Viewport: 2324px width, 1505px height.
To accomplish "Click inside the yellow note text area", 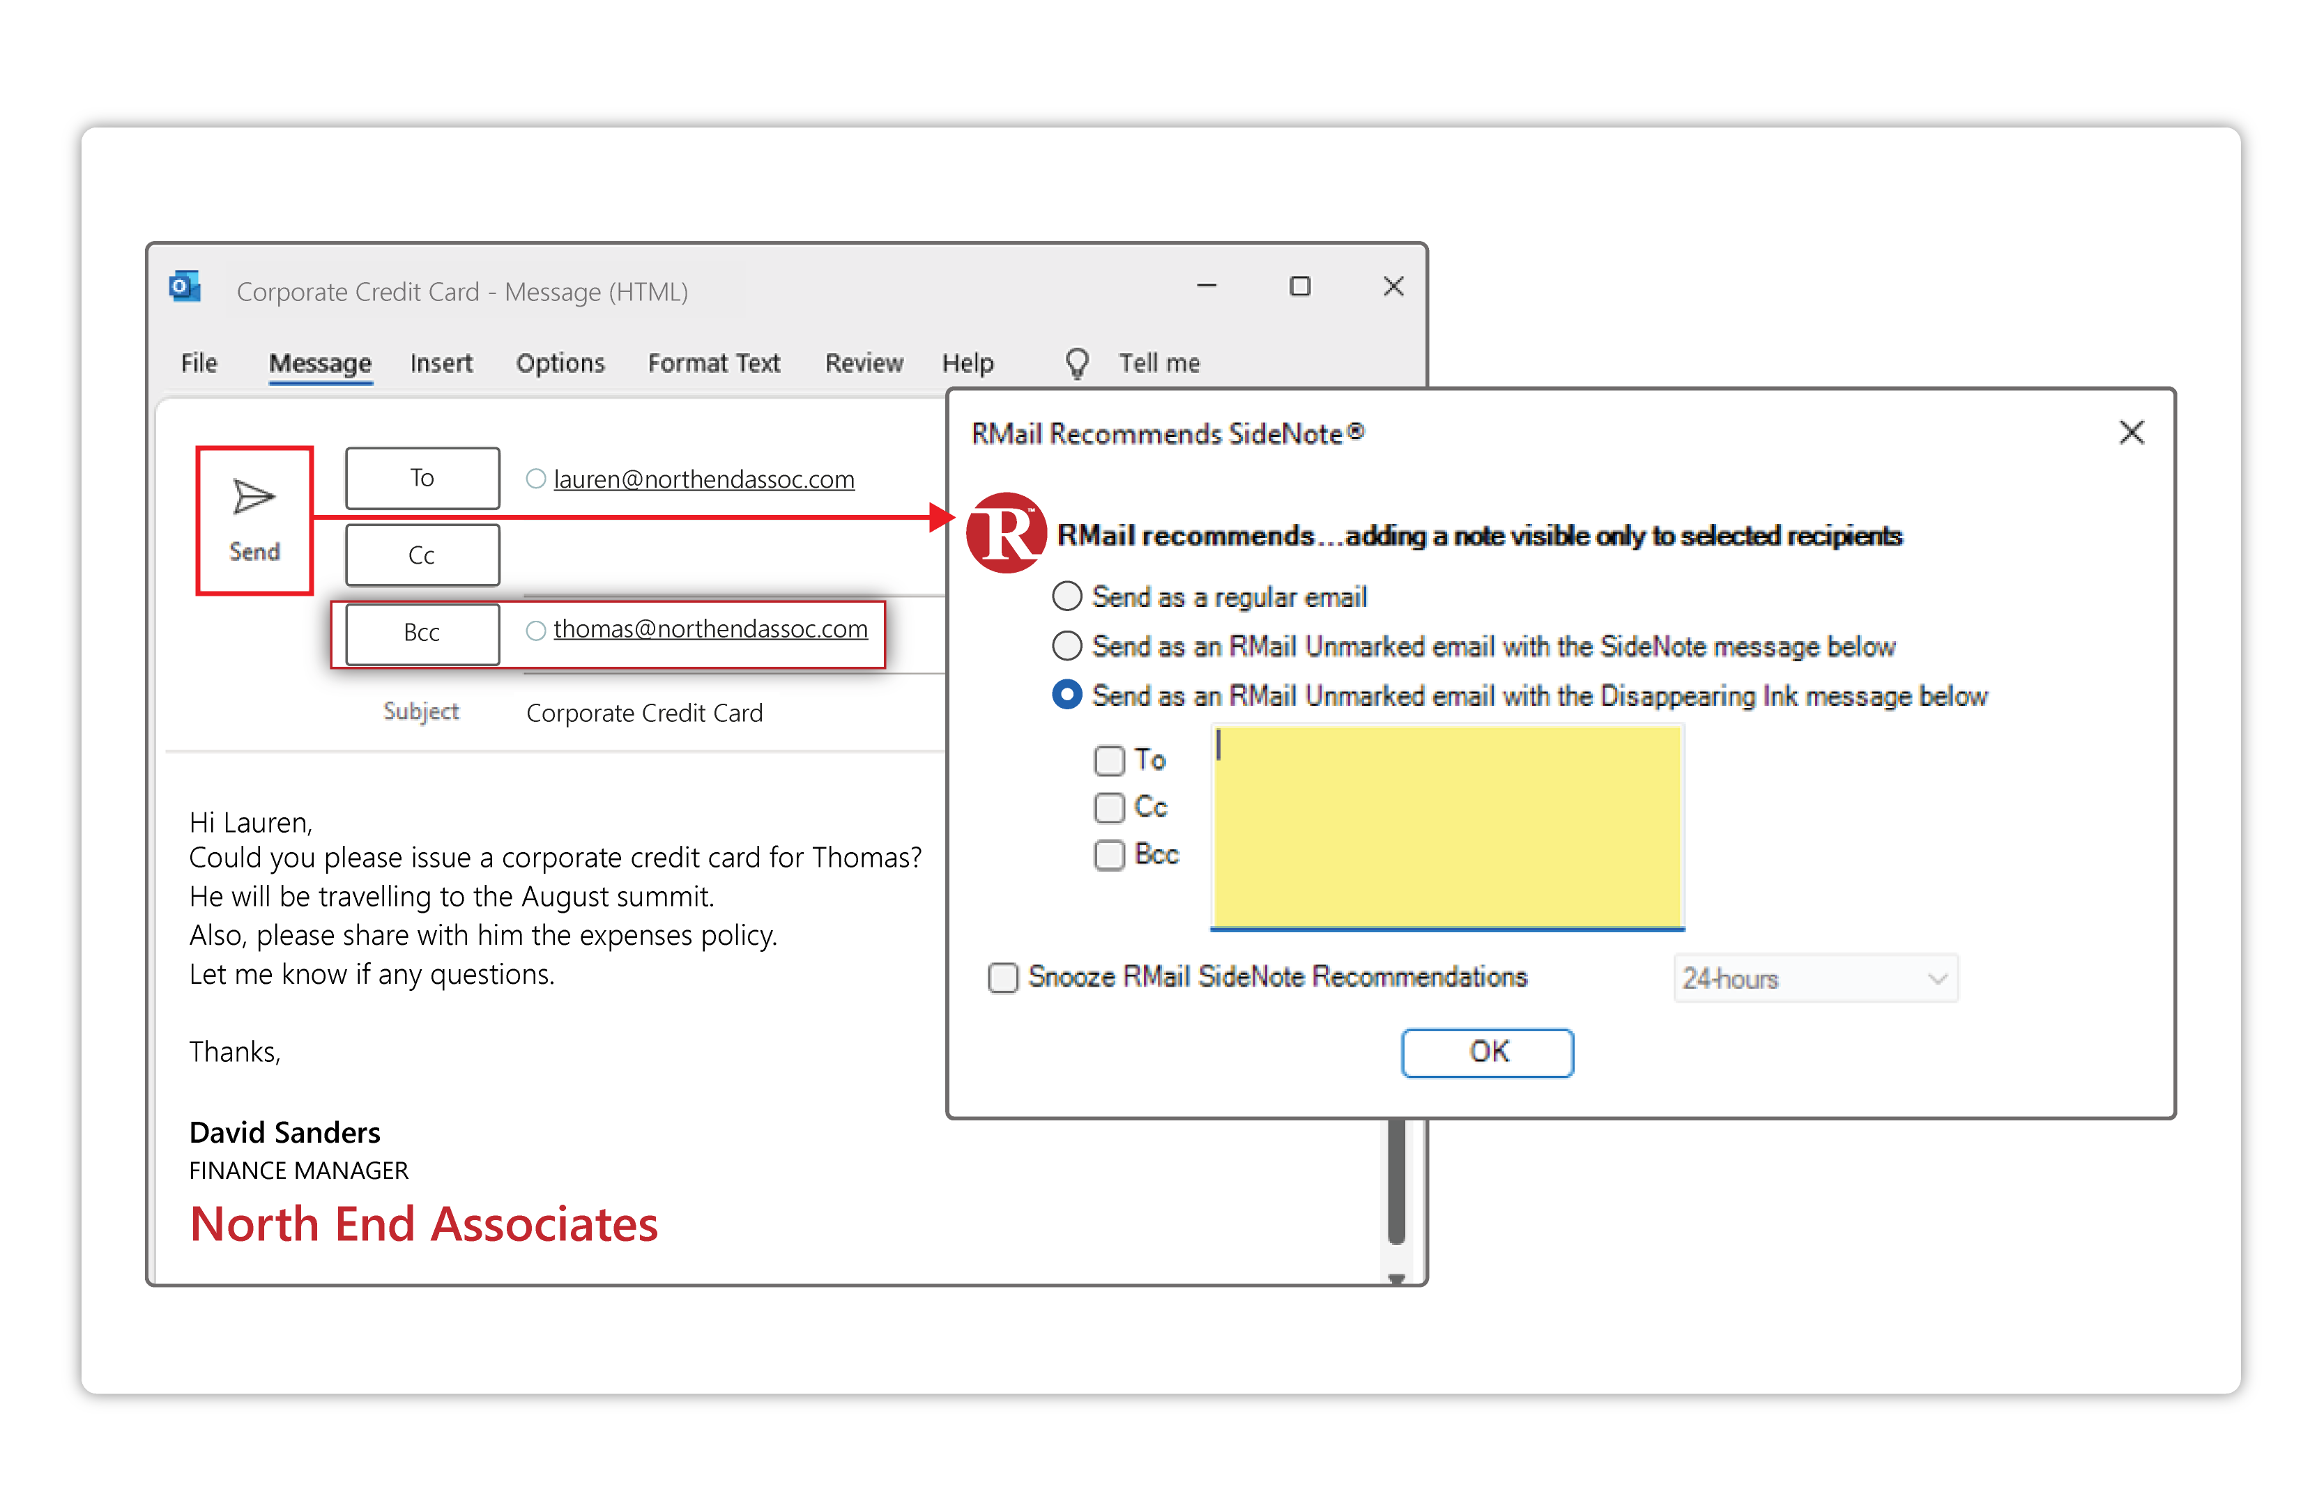I will (x=1446, y=826).
